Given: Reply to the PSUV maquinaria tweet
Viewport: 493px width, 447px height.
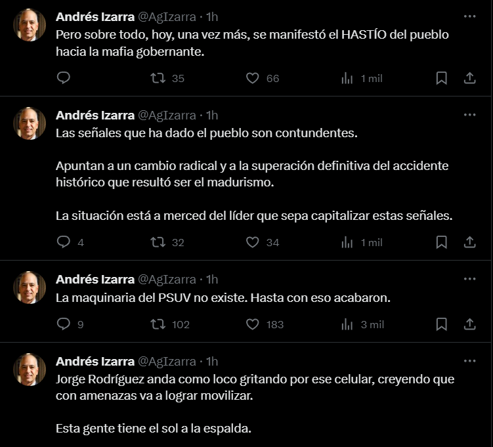Looking at the screenshot, I should tap(64, 324).
